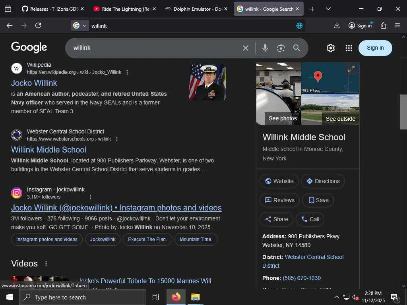407x305 pixels.
Task: Expand the list all tabs chevron
Action: (328, 9)
